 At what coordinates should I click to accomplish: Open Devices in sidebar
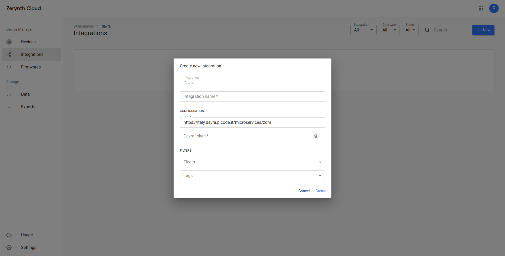pos(32,42)
